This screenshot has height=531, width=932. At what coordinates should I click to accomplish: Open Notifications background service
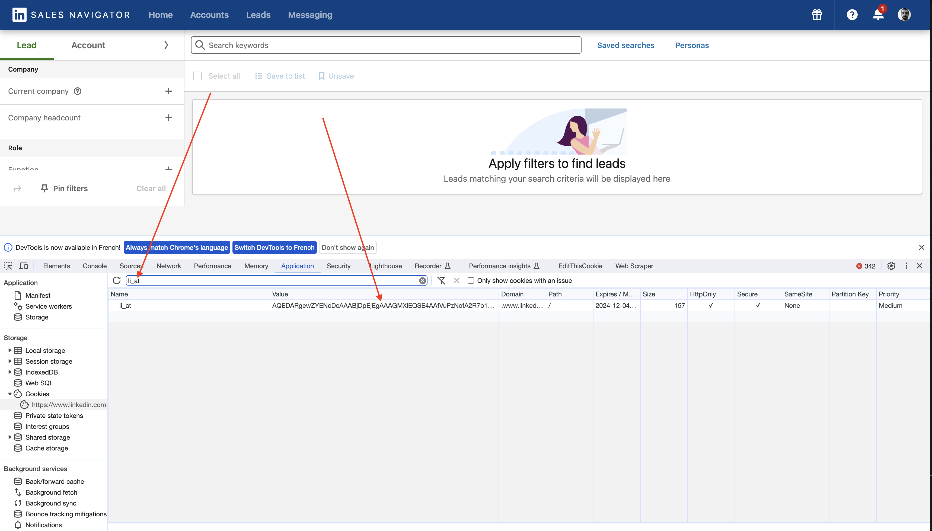[43, 525]
